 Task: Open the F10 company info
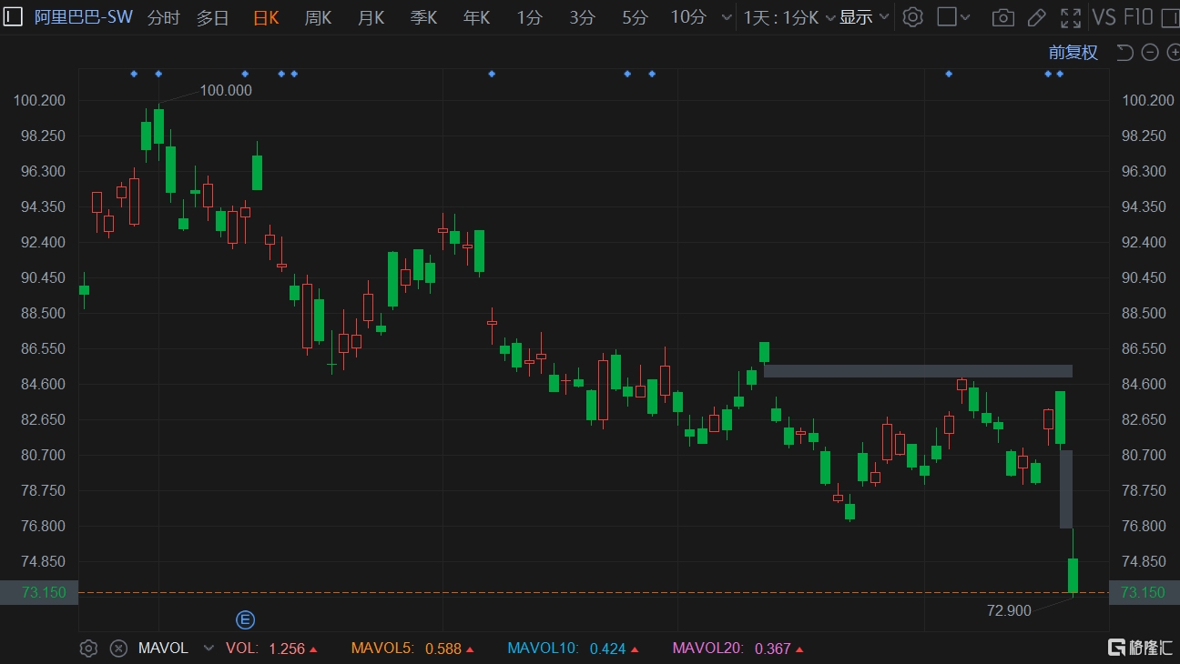click(1138, 17)
